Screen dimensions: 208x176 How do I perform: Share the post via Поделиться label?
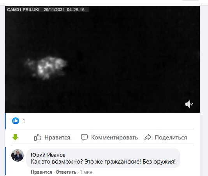coord(171,138)
